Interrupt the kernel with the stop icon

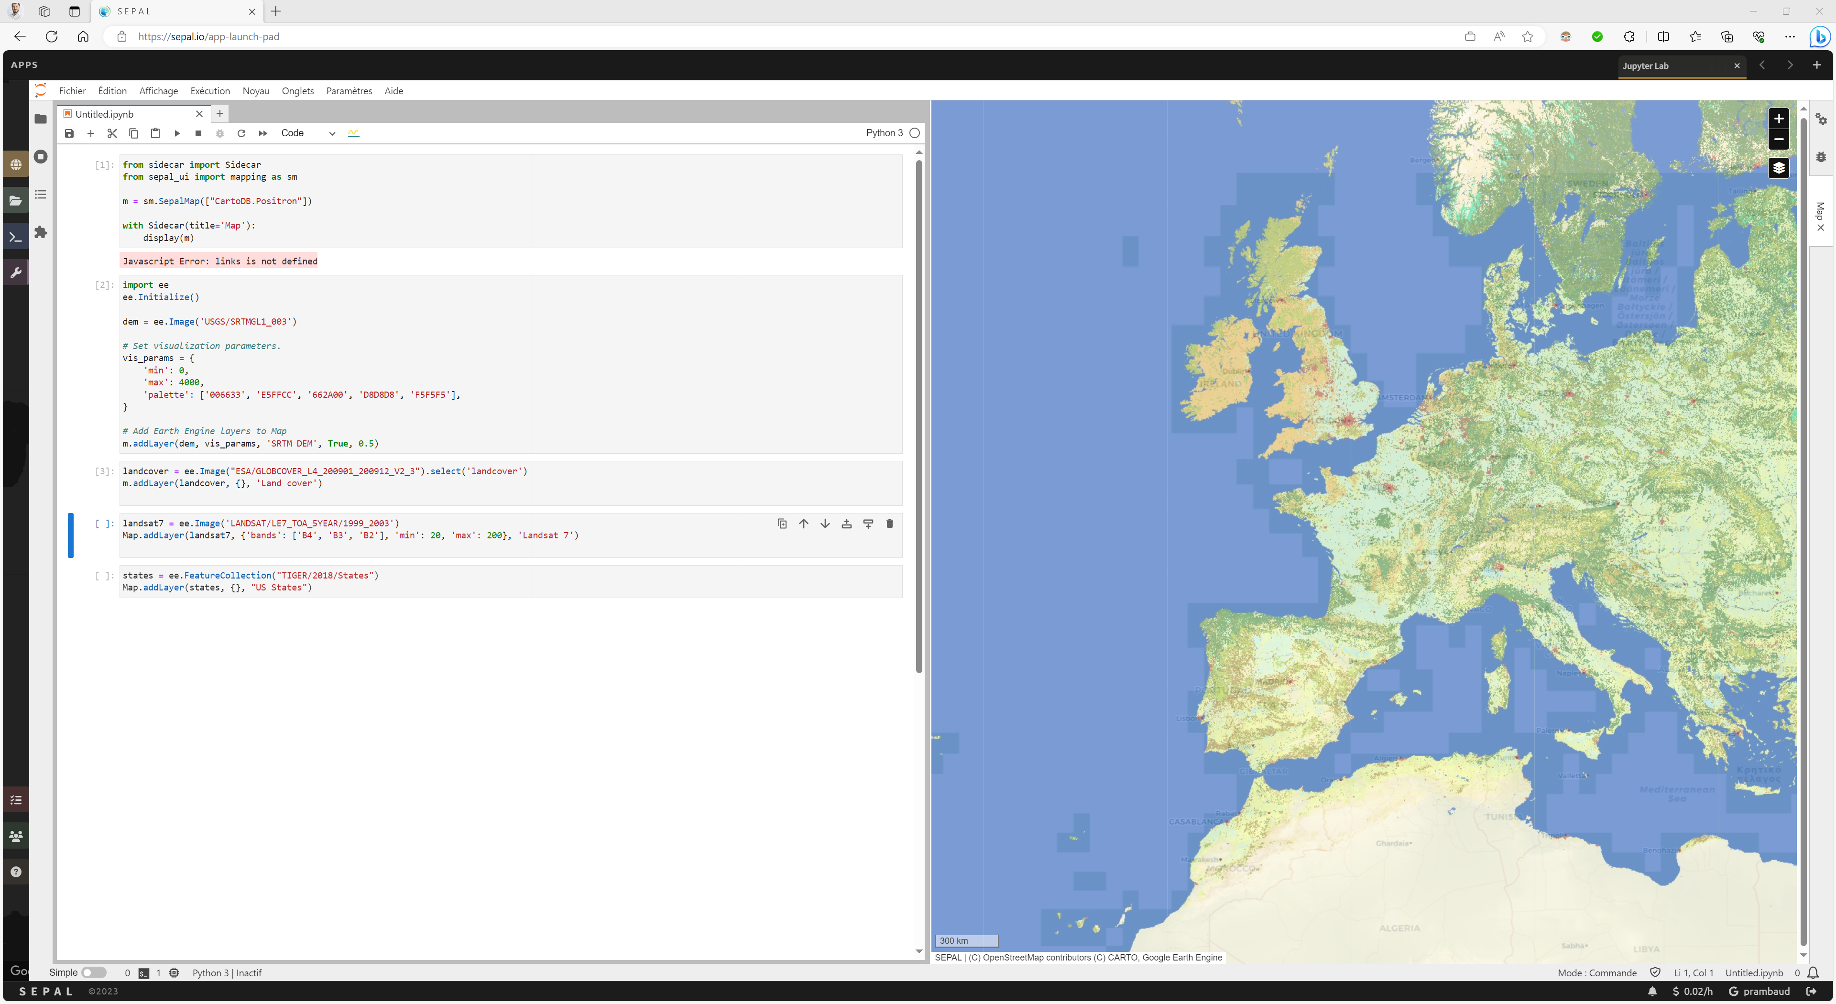tap(198, 133)
